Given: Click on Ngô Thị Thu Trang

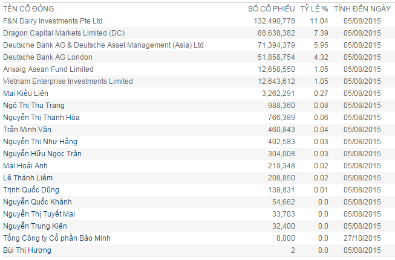Looking at the screenshot, I should click(x=34, y=106).
